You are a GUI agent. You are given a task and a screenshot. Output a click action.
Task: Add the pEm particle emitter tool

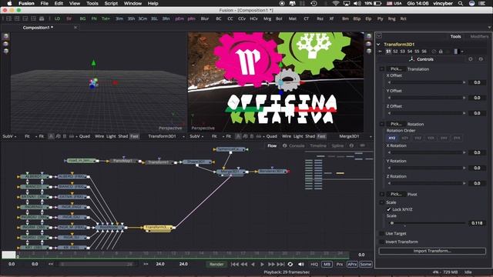179,18
